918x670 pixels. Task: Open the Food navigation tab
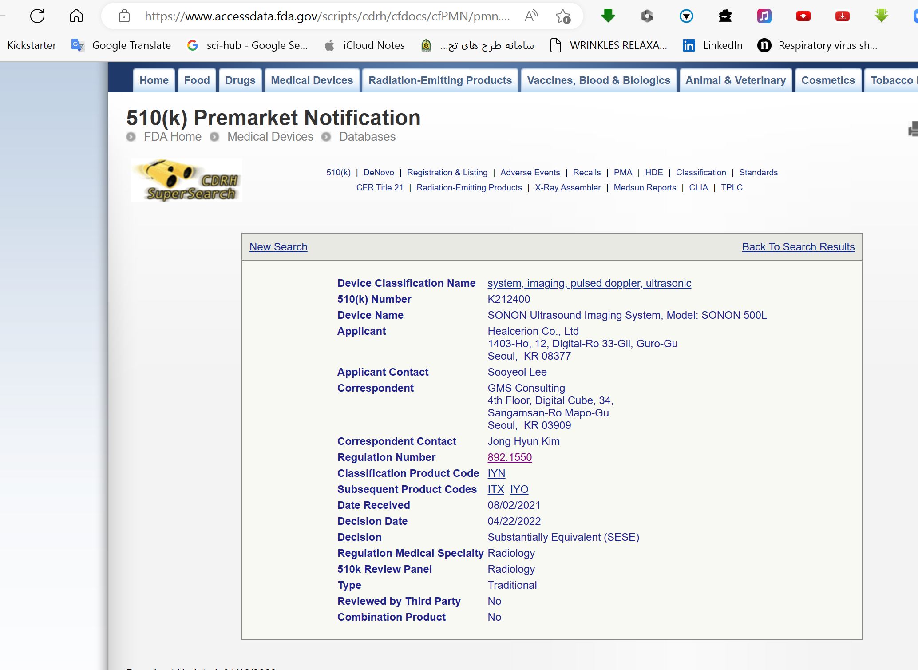(197, 80)
